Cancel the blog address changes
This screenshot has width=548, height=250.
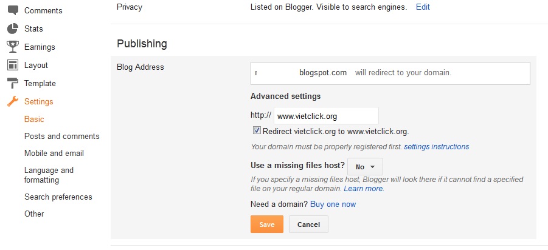click(x=308, y=225)
